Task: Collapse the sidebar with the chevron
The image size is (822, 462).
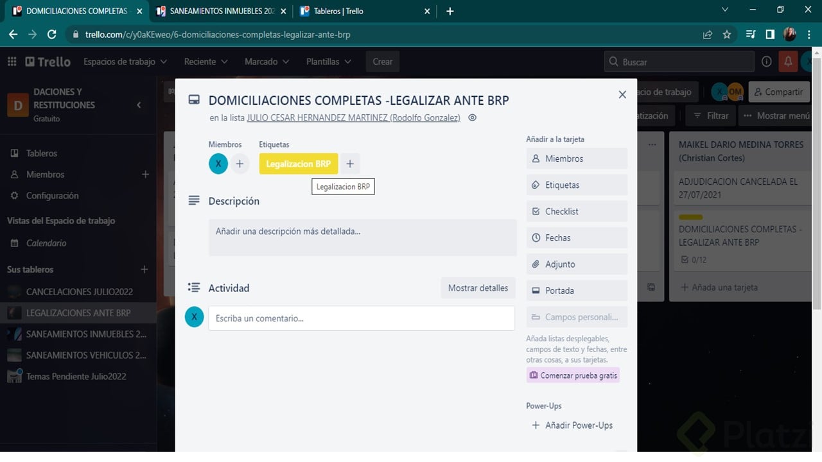Action: tap(139, 105)
